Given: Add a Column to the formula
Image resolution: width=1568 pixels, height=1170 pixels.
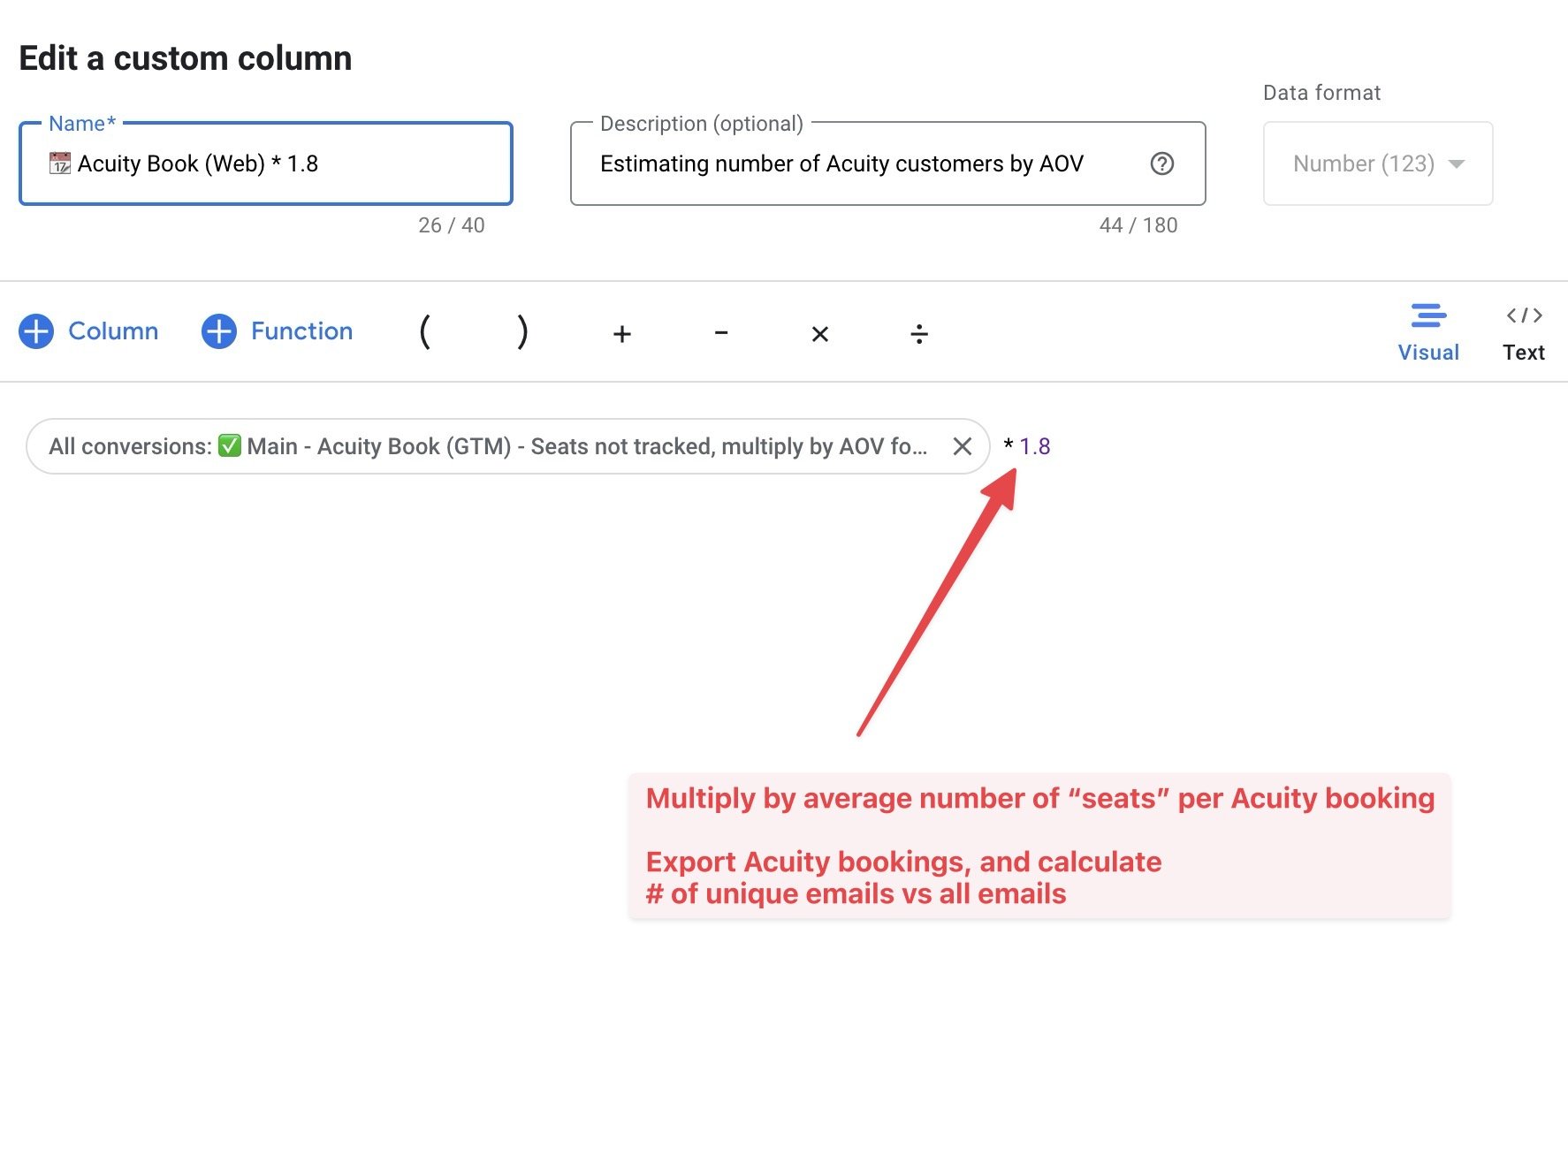Looking at the screenshot, I should 88,331.
